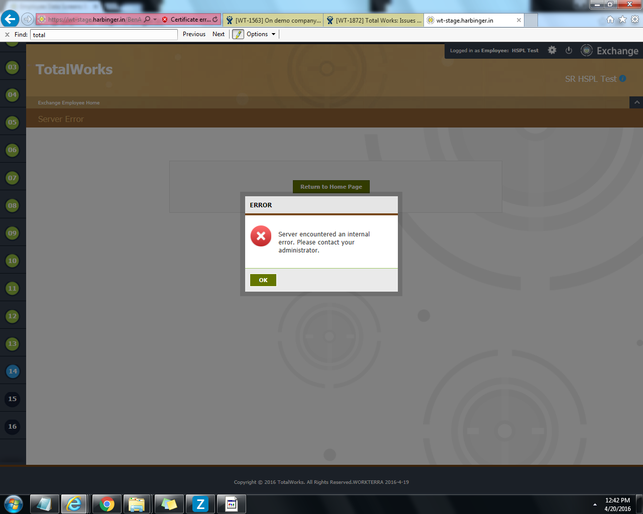Viewport: 643px width, 514px height.
Task: Click the Exchange logo icon
Action: pyautogui.click(x=586, y=50)
